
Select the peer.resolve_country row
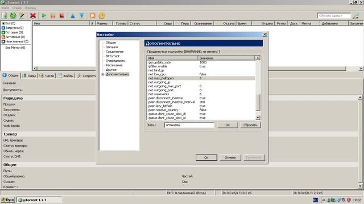point(201,110)
